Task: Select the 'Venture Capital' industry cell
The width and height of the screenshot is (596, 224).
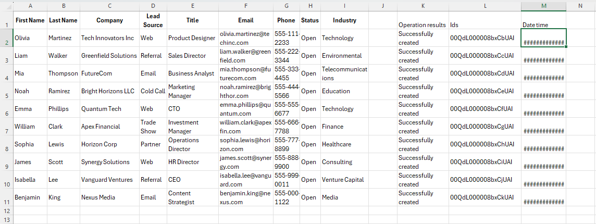Action: point(344,180)
